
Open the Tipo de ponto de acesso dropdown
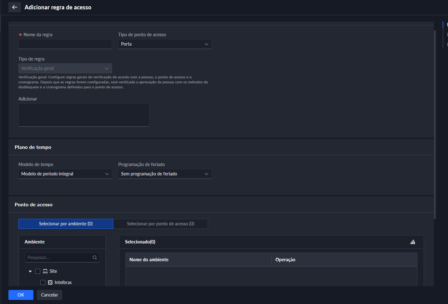coord(165,44)
